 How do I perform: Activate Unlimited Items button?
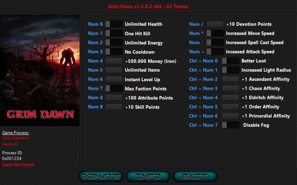tap(114, 70)
